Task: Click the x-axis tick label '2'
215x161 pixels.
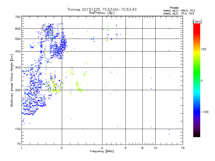Action: pyautogui.click(x=62, y=148)
